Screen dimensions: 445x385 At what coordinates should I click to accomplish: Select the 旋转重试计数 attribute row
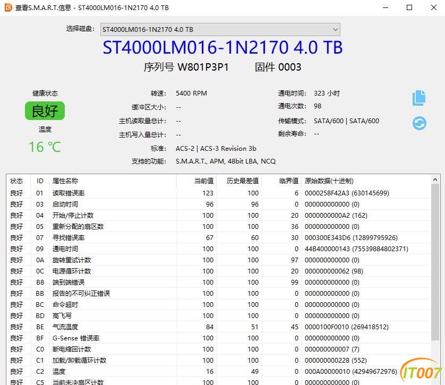coord(218,260)
